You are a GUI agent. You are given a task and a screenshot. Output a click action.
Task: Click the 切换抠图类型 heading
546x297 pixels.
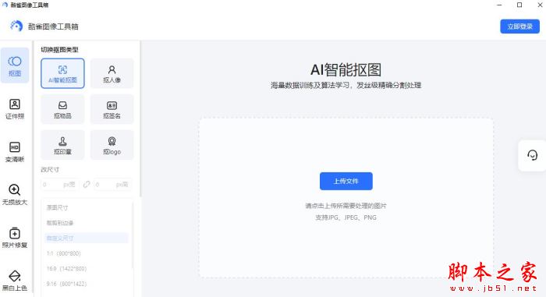pyautogui.click(x=59, y=50)
